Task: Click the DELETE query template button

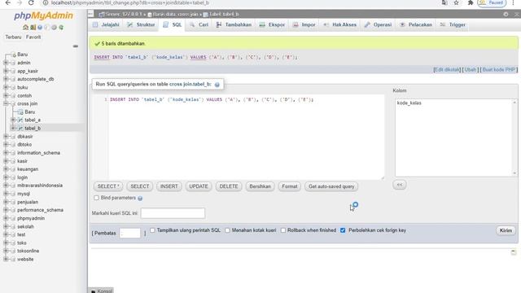Action: pyautogui.click(x=229, y=186)
